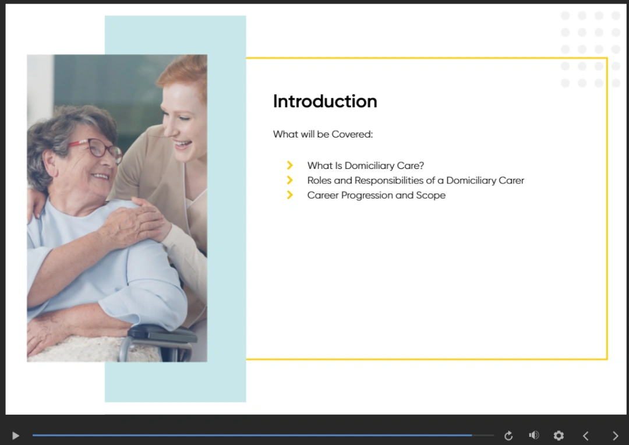The width and height of the screenshot is (629, 445).
Task: Advance to next slide with right arrow
Action: click(x=615, y=436)
